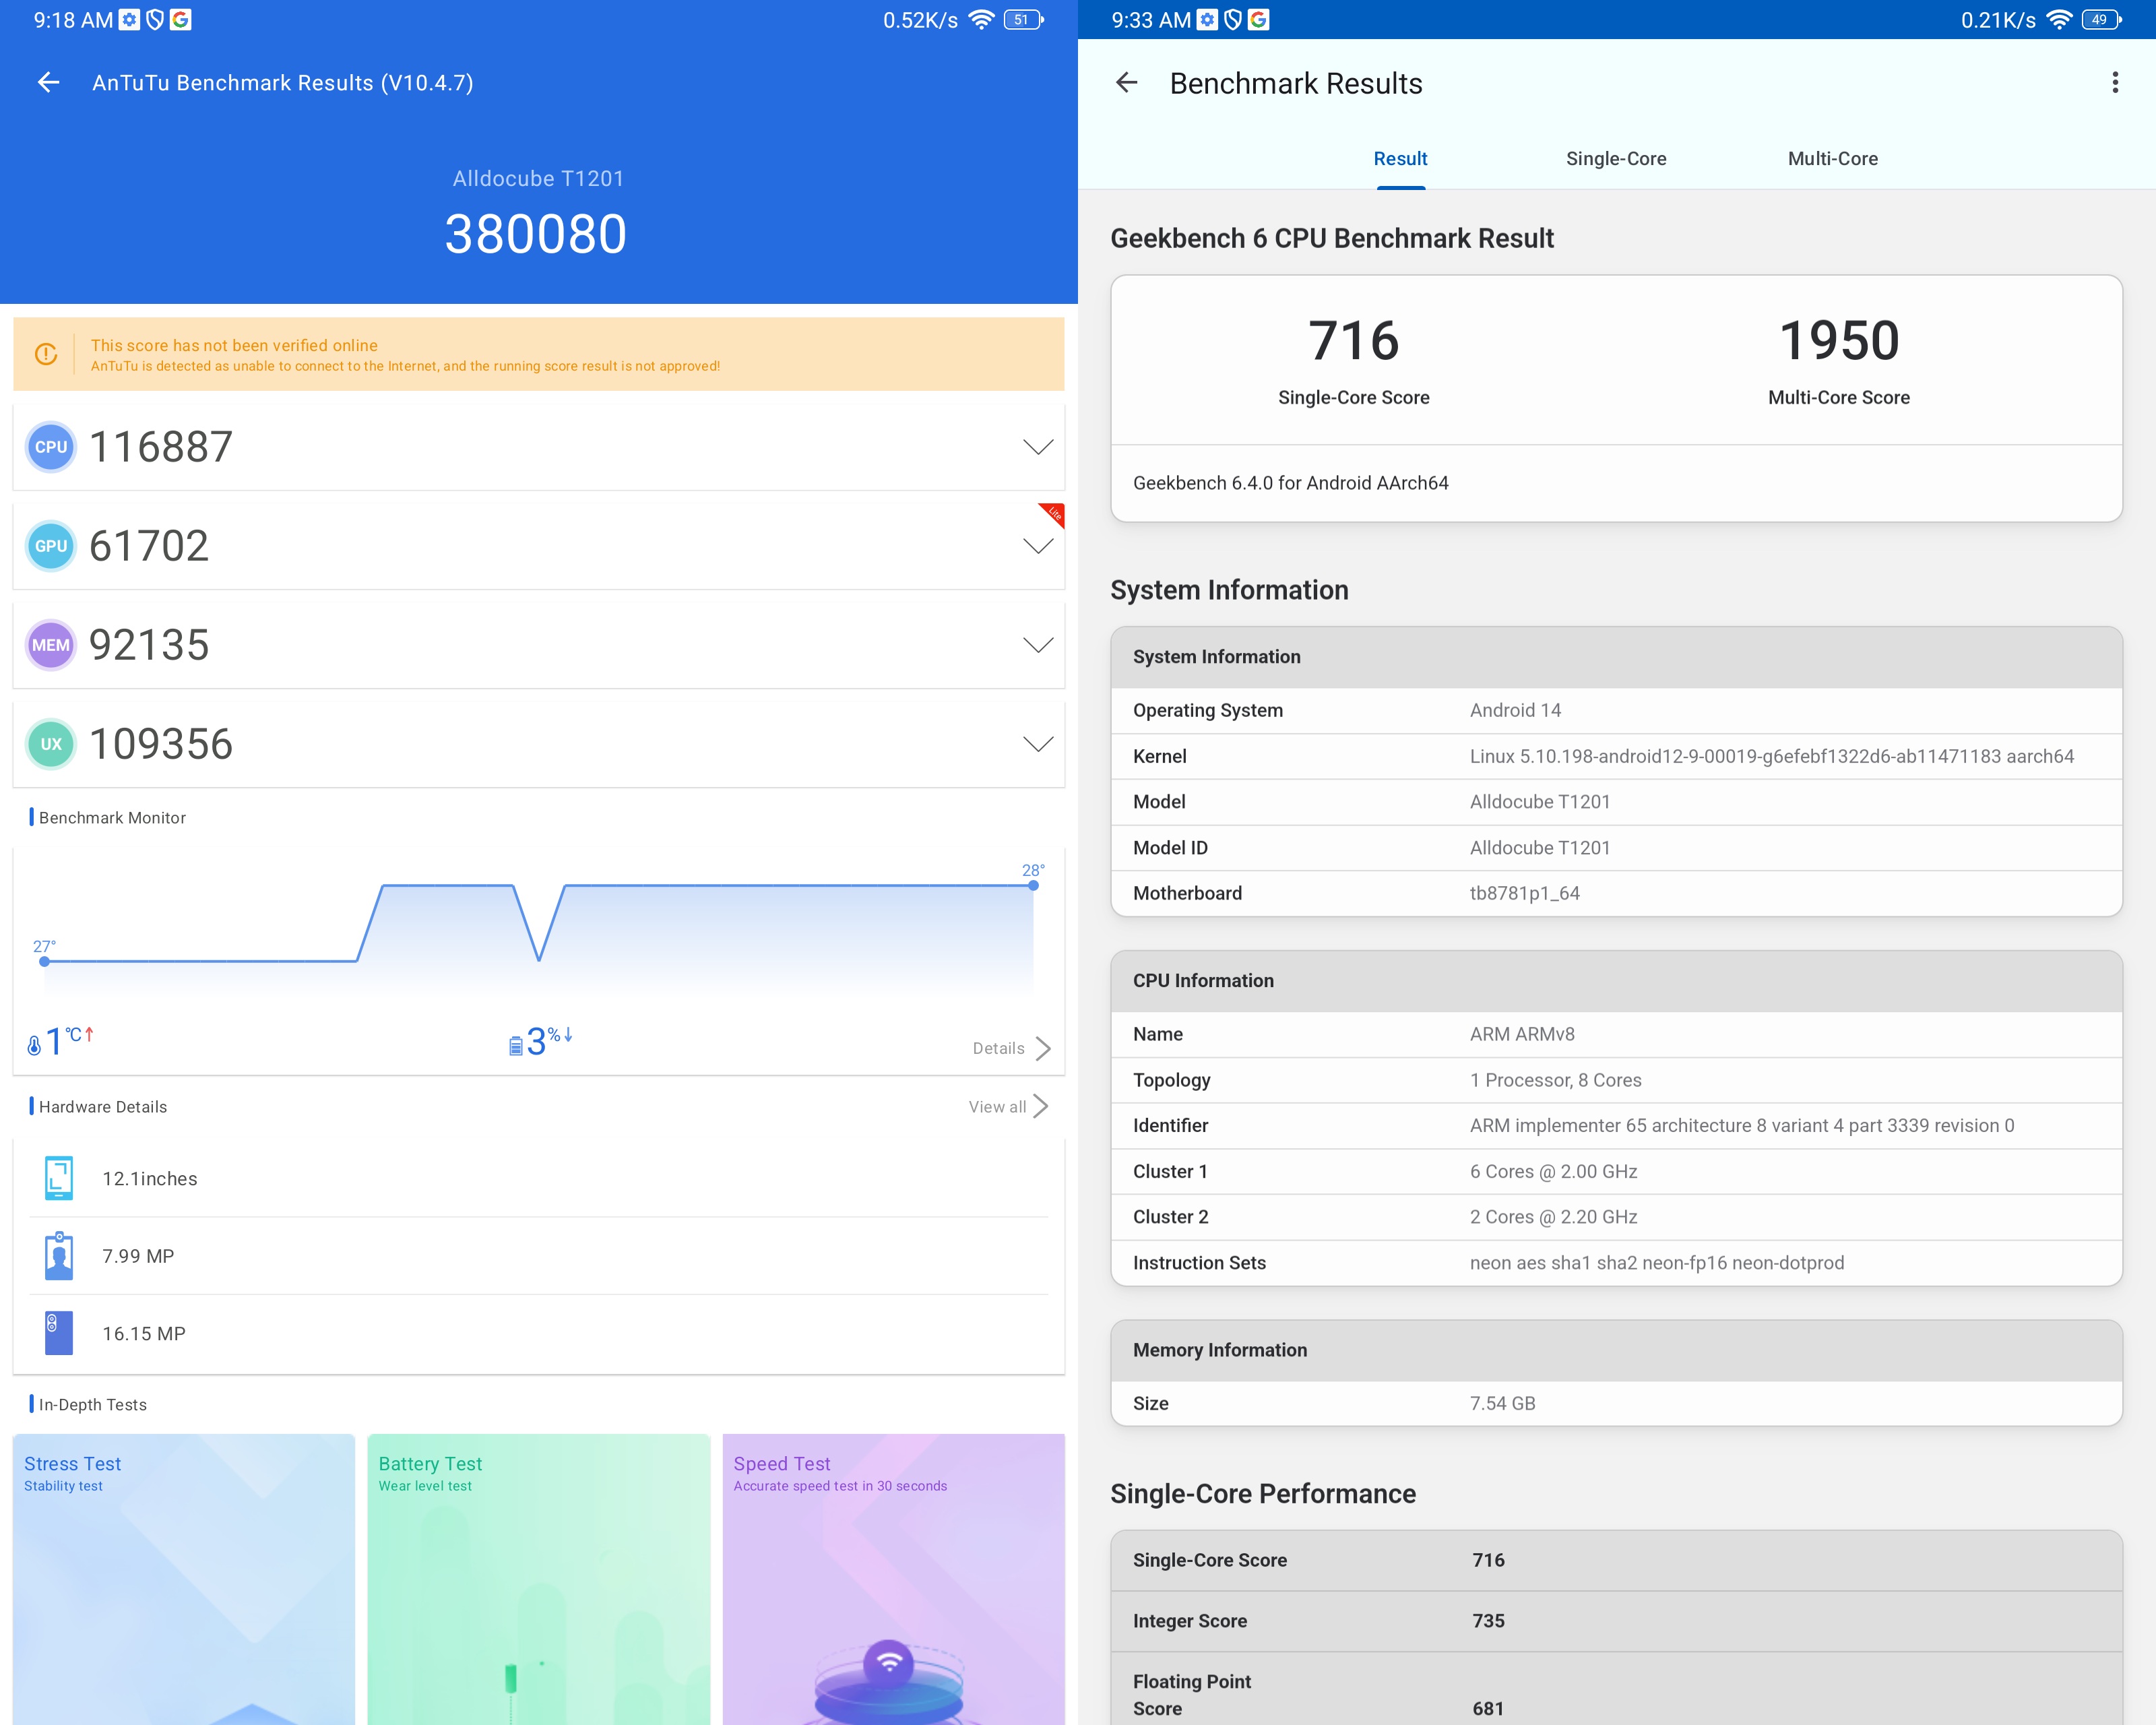Tap the Multi-Core Score 1950 value
The height and width of the screenshot is (1725, 2156).
point(1839,341)
